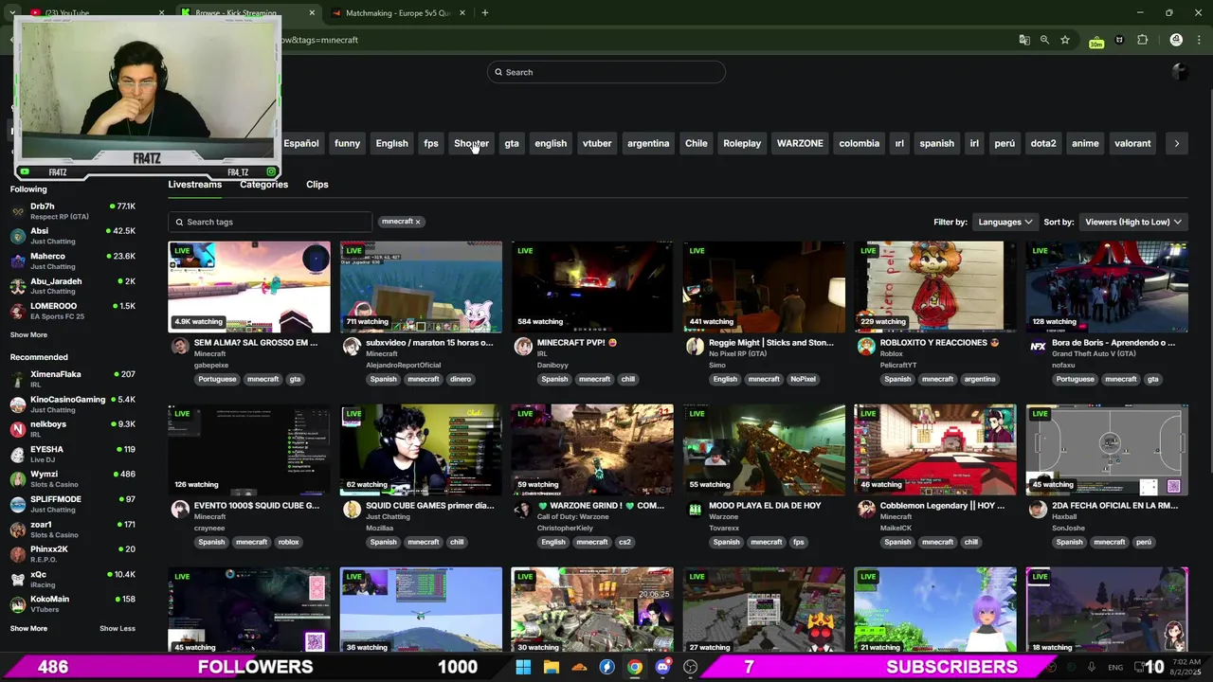
Task: Expand Following list with Show More
Action: point(28,334)
